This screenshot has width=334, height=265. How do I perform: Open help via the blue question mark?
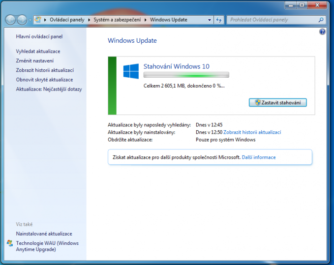coord(322,32)
